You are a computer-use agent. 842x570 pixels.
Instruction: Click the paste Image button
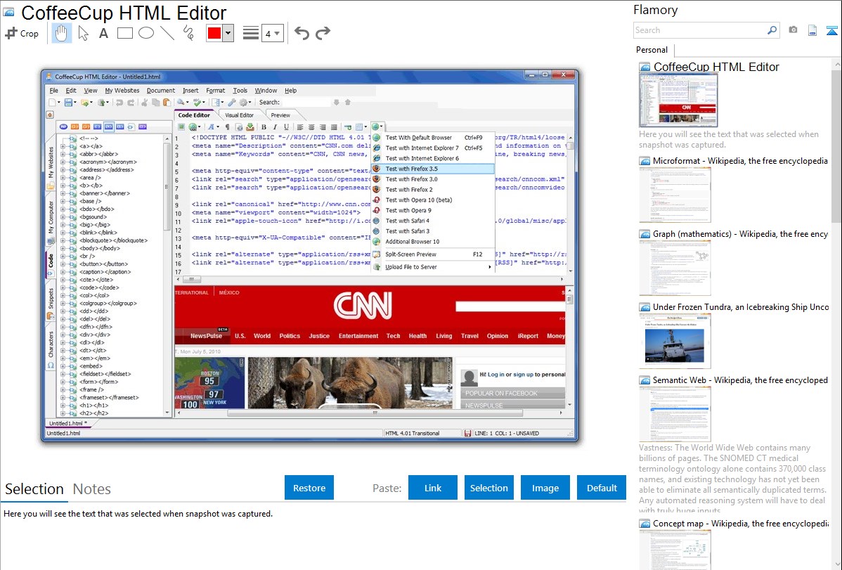[545, 488]
